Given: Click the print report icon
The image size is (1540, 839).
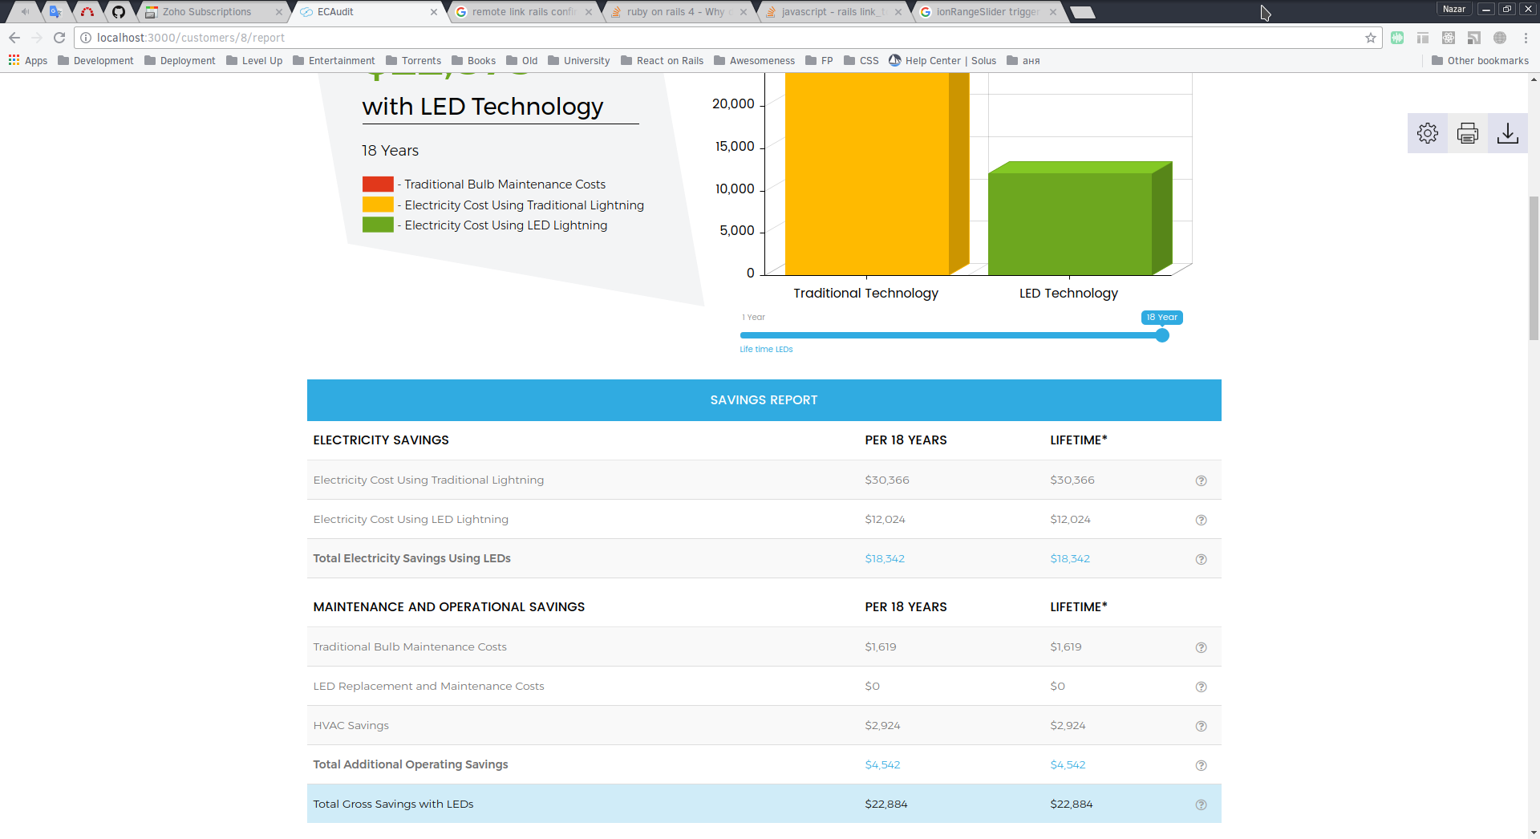Looking at the screenshot, I should click(1468, 133).
